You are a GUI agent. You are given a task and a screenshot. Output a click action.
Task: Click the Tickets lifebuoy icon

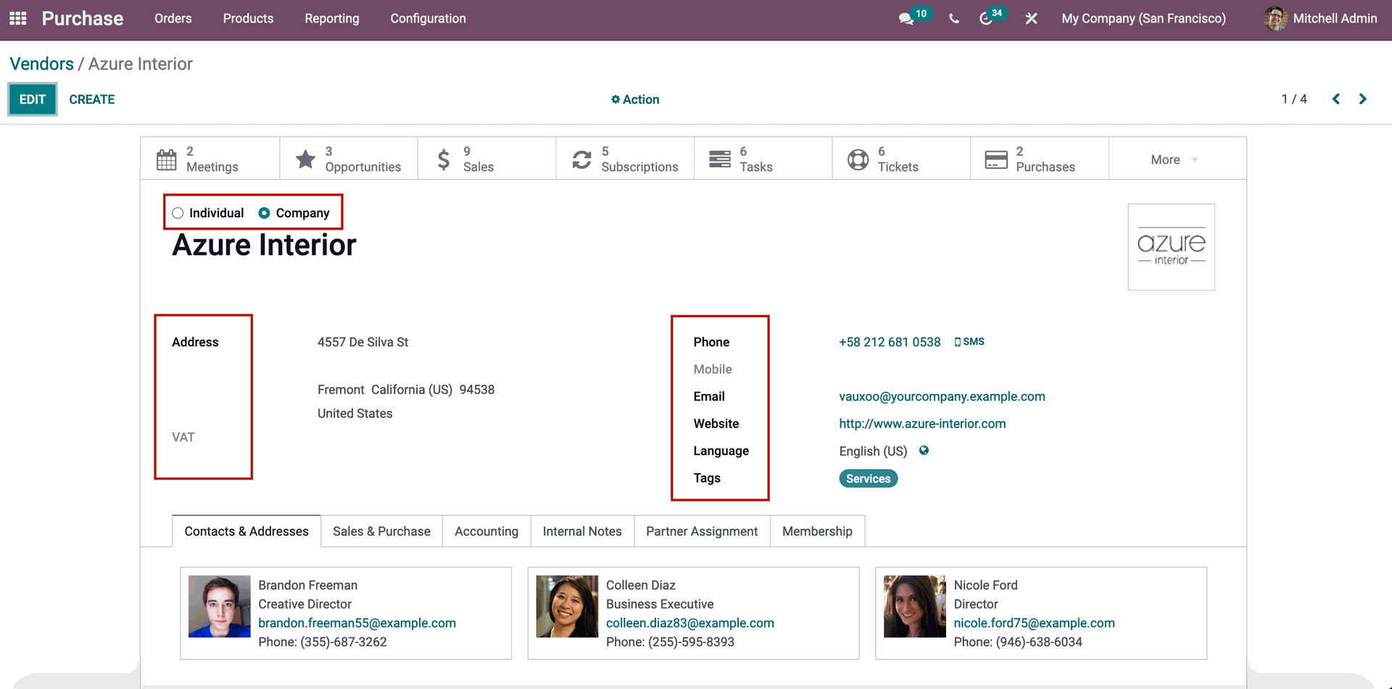[858, 159]
